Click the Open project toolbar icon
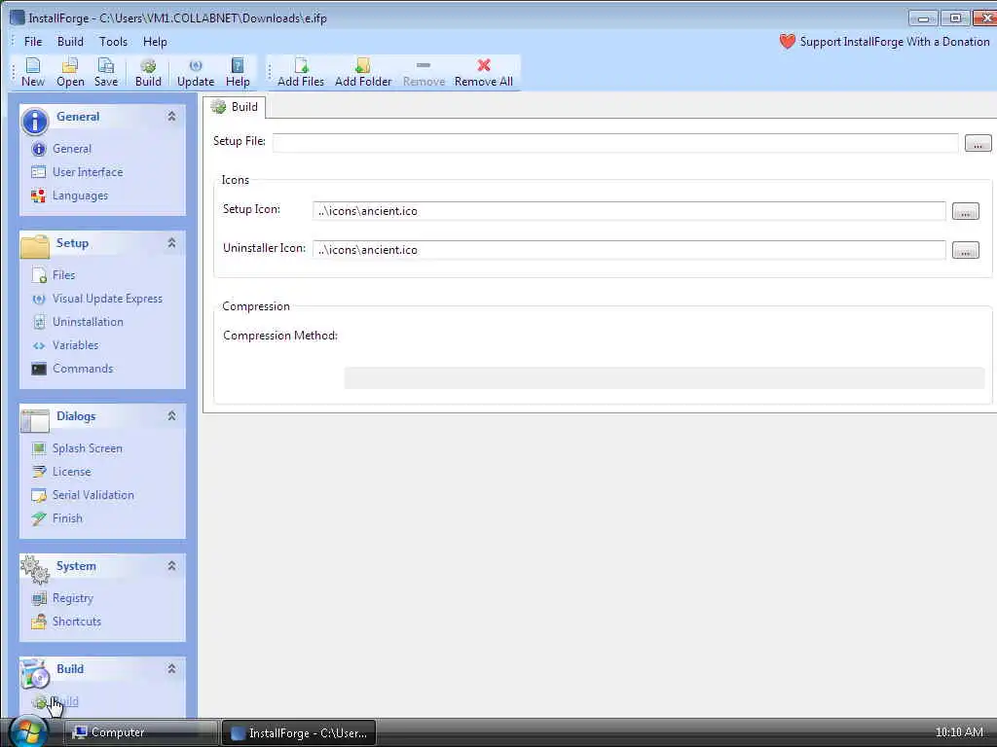Screen dimensions: 997x747 pos(70,72)
